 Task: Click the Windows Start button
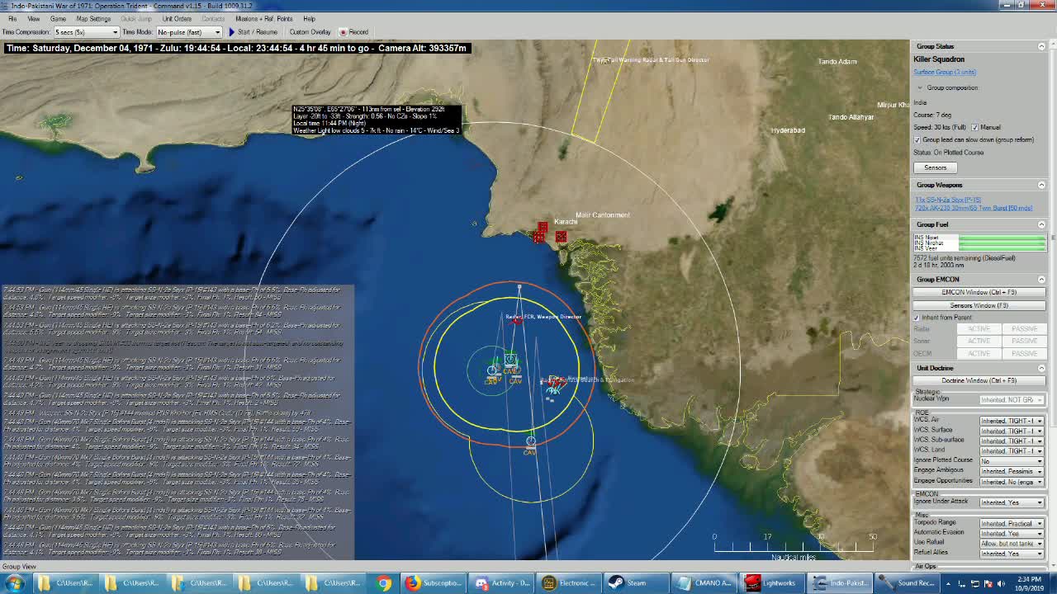(14, 582)
